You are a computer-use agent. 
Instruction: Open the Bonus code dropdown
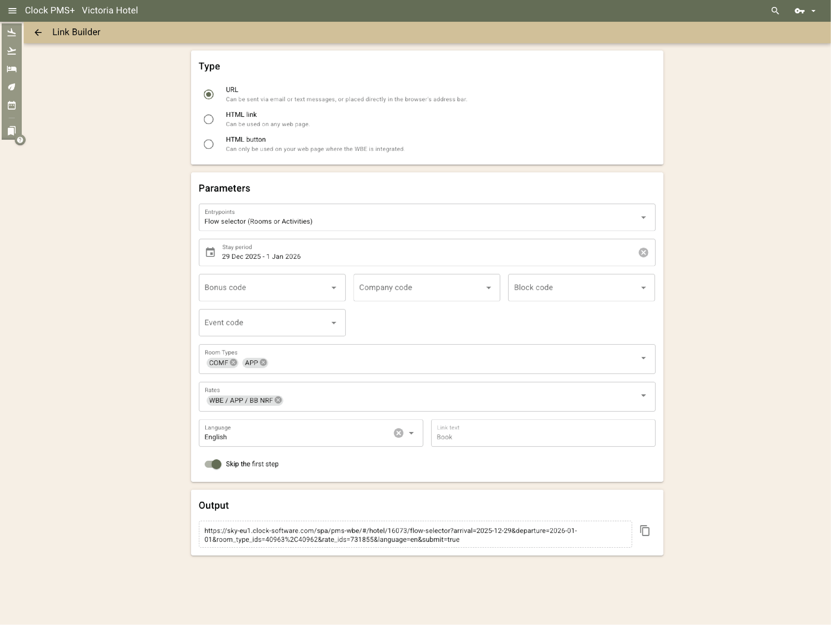point(334,288)
